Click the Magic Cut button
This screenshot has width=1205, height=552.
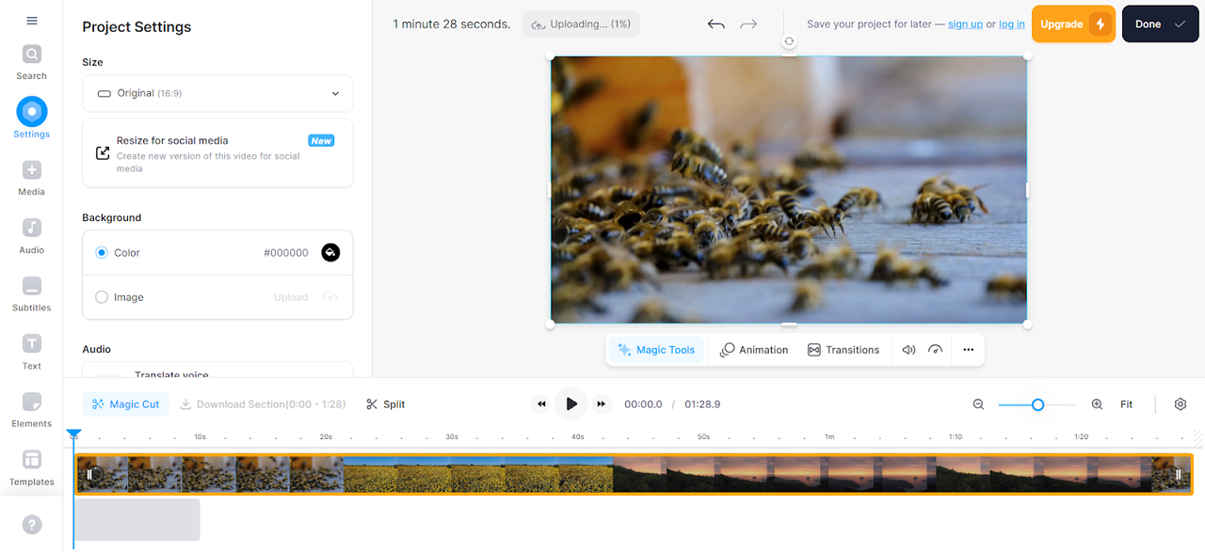tap(125, 404)
